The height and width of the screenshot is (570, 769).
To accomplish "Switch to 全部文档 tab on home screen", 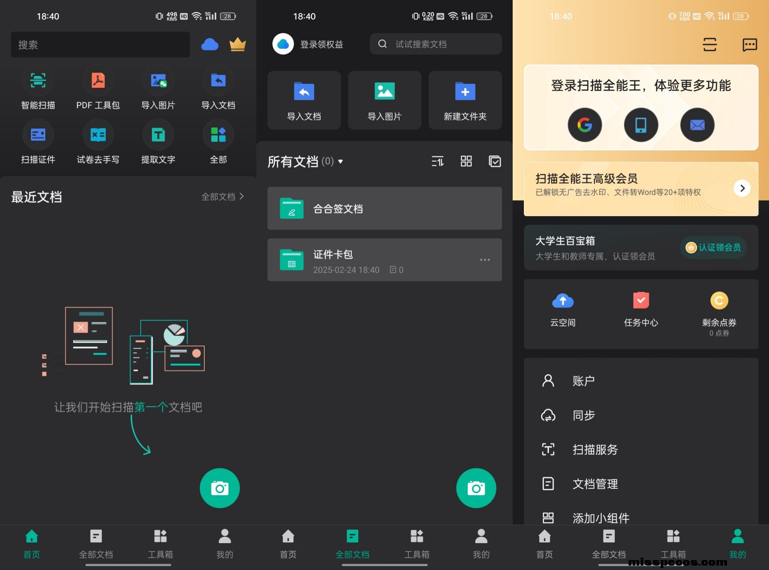I will pyautogui.click(x=96, y=544).
